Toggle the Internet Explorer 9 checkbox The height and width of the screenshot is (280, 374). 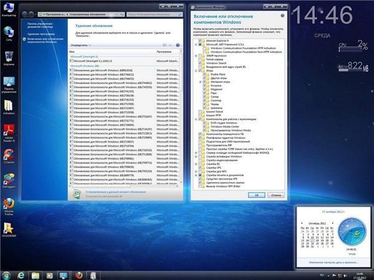[x=200, y=40]
